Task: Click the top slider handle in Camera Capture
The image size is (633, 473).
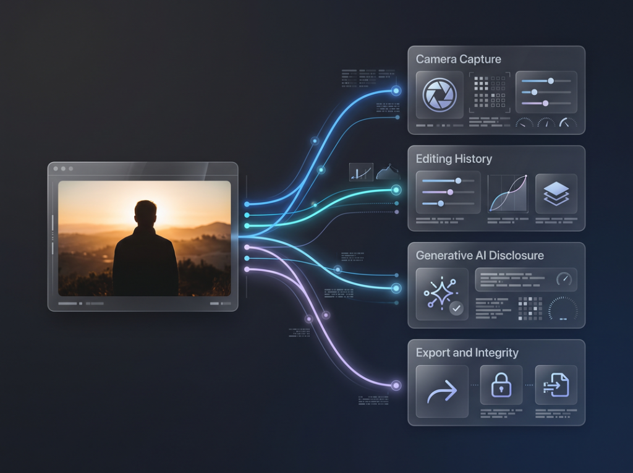Action: coord(551,81)
